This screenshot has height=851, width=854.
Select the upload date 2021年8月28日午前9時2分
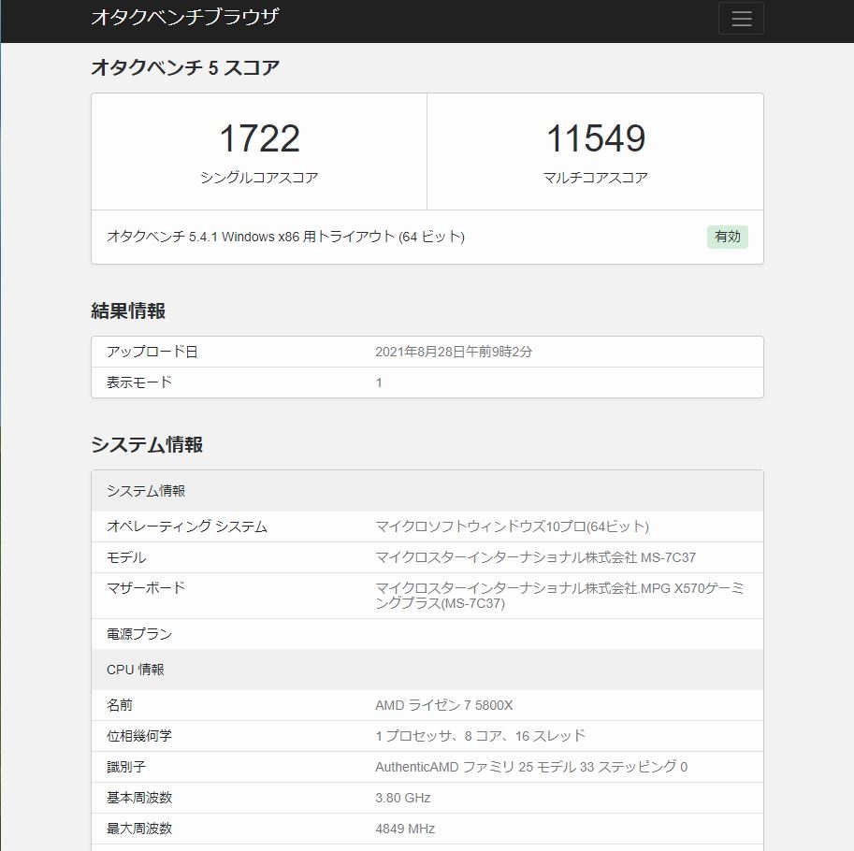tap(453, 352)
